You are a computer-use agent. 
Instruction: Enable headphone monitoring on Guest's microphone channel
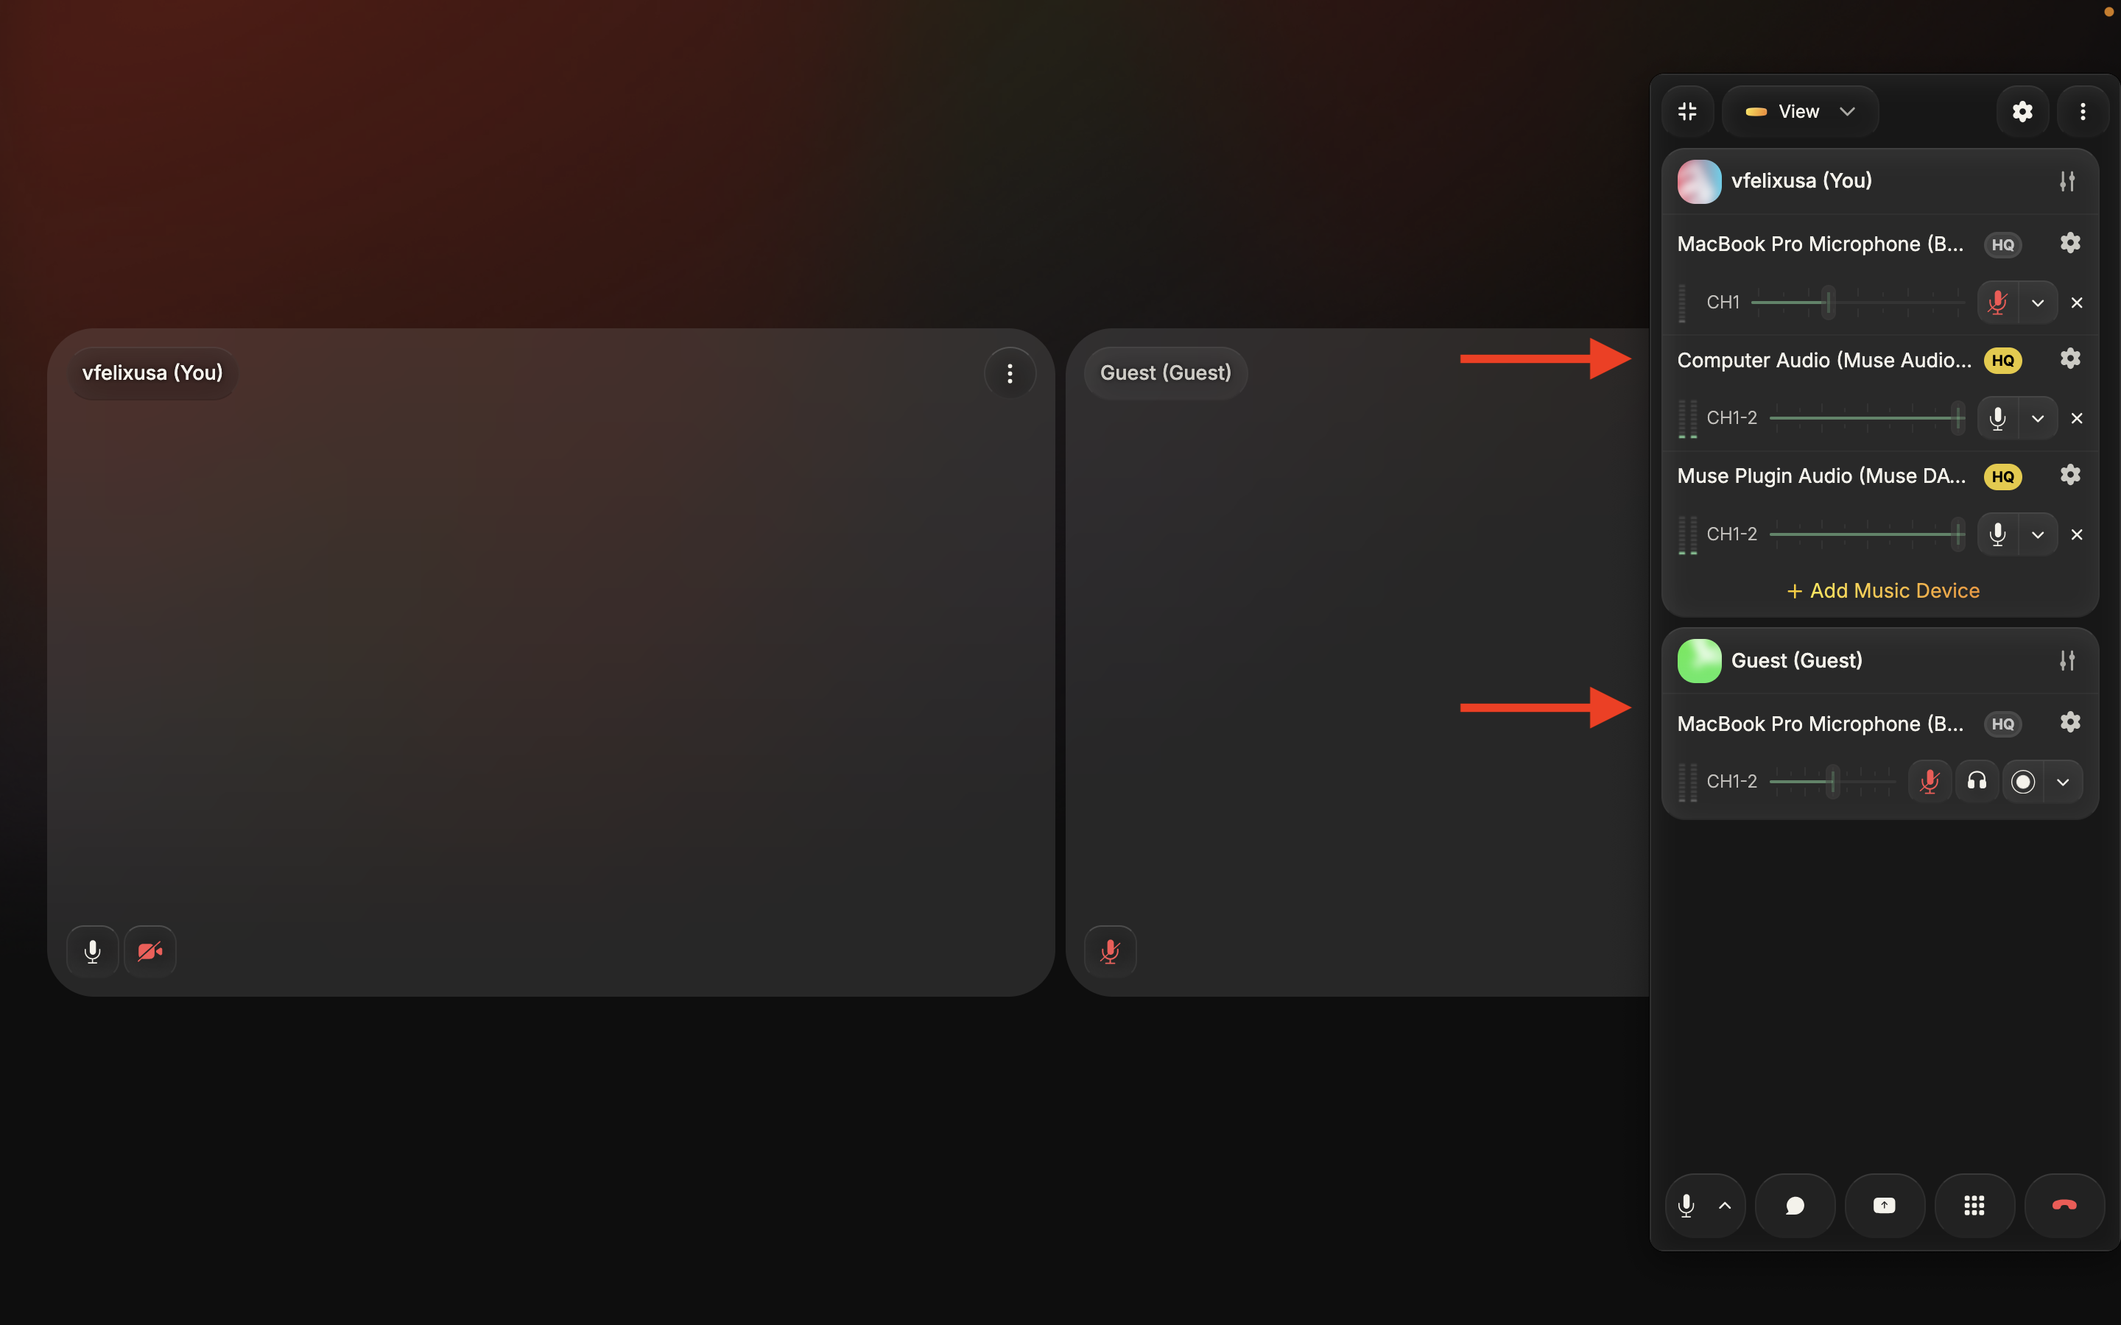[1977, 781]
